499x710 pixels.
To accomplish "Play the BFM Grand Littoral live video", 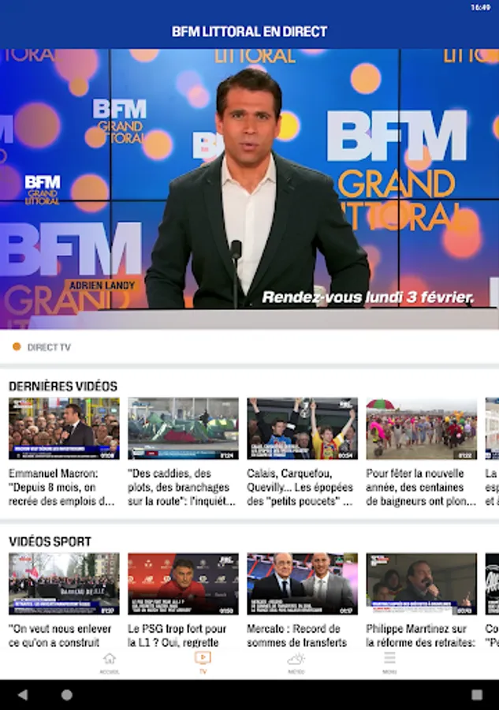I will click(x=249, y=189).
